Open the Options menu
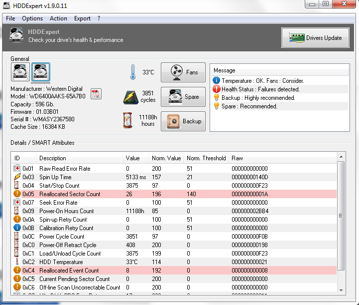The width and height of the screenshot is (359, 305). (32, 18)
